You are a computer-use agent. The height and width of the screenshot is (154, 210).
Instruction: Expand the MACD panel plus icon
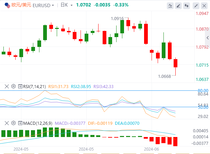pos(20,123)
